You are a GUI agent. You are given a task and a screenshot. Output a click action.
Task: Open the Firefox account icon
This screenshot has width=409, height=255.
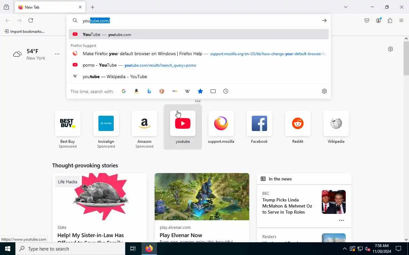(379, 20)
